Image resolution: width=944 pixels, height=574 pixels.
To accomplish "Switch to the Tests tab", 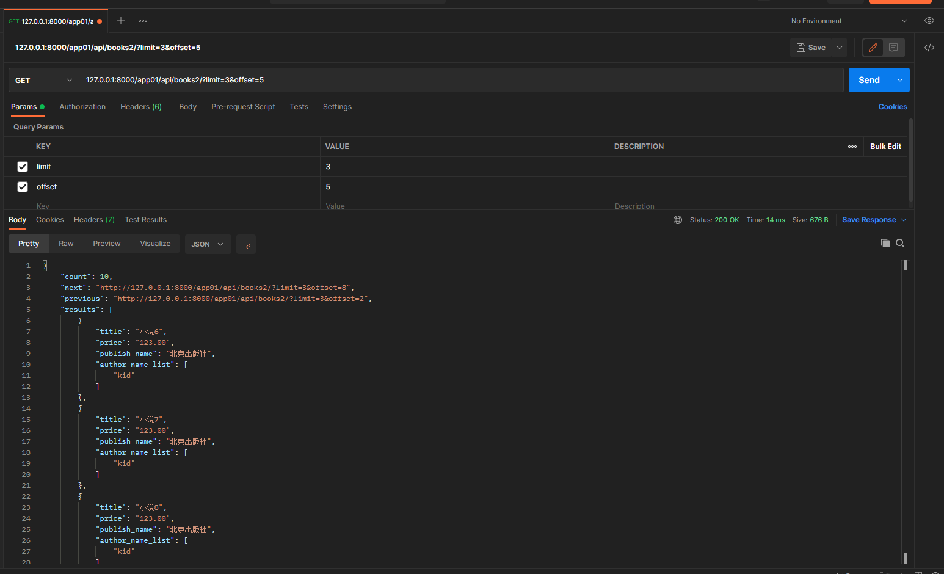I will 299,107.
